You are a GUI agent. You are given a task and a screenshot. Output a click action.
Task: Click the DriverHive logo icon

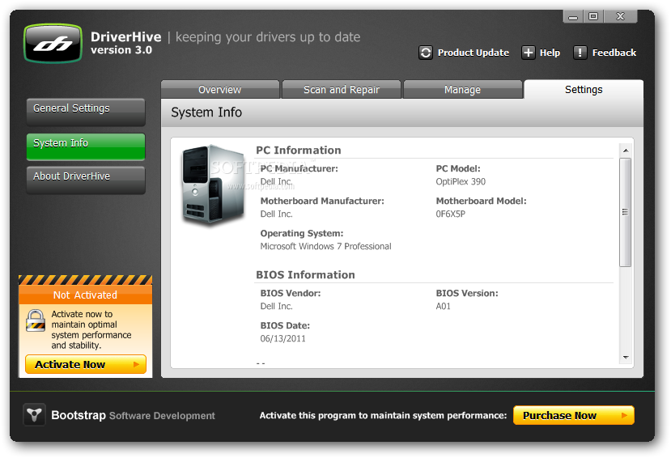pos(53,44)
